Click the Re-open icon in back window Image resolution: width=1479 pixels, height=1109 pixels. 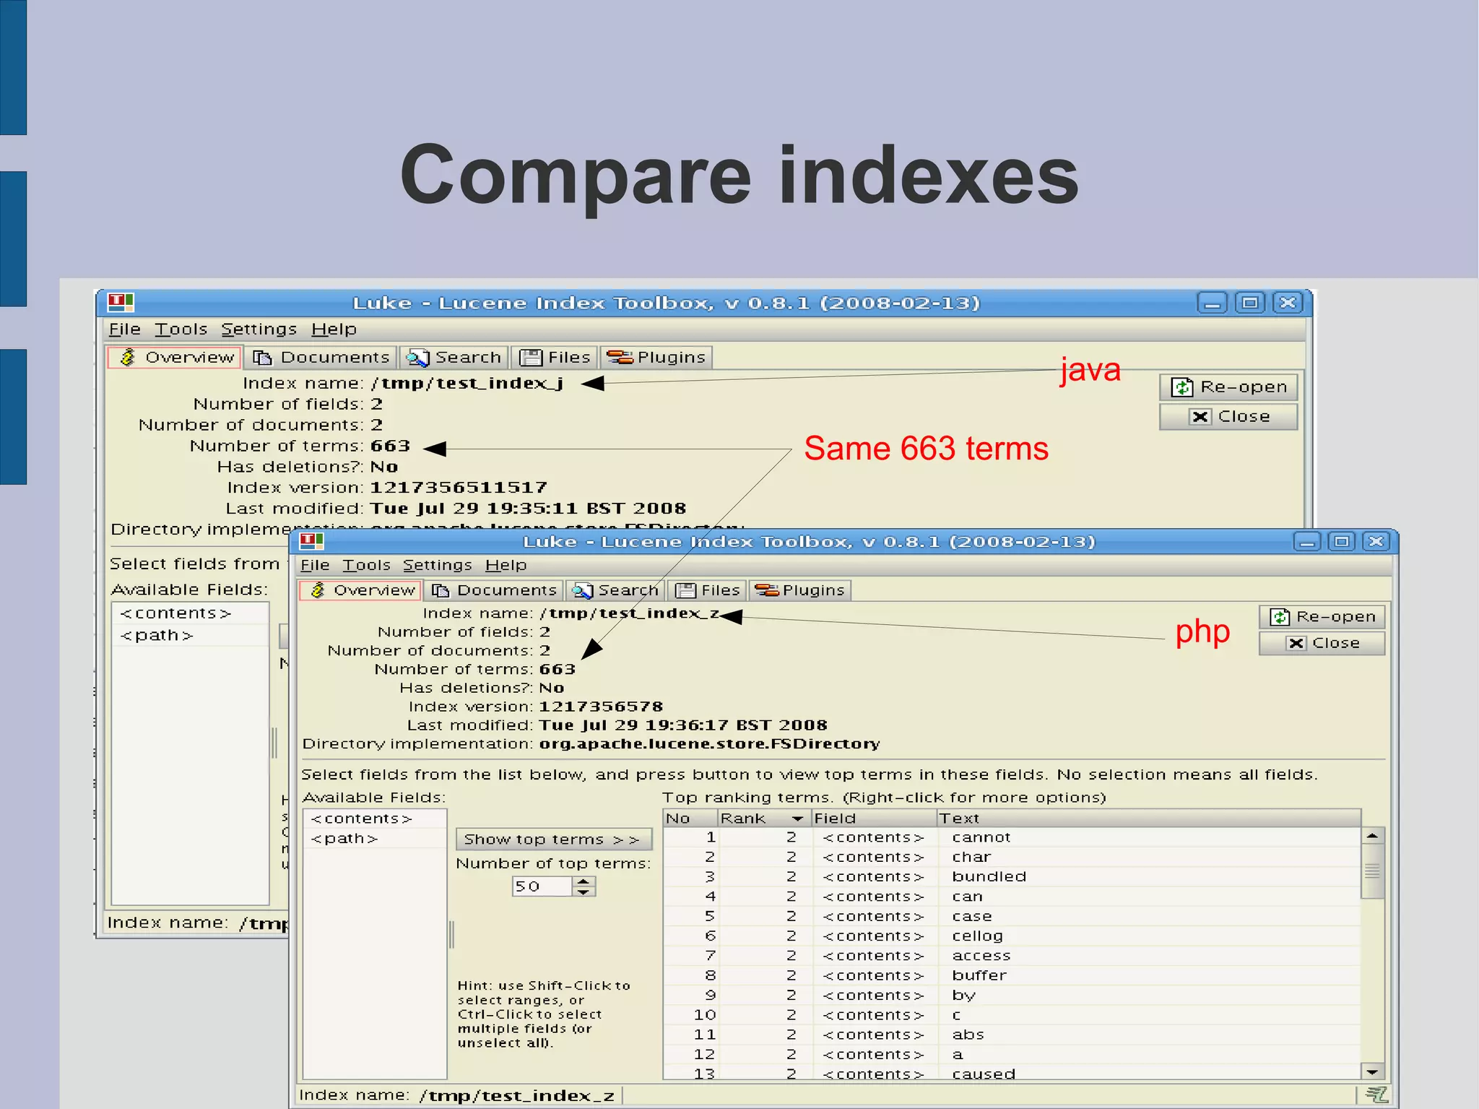tap(1181, 387)
